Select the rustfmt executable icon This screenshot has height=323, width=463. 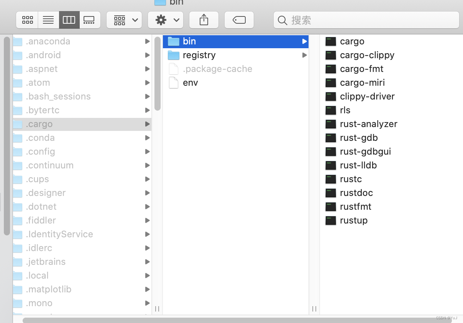pos(331,207)
